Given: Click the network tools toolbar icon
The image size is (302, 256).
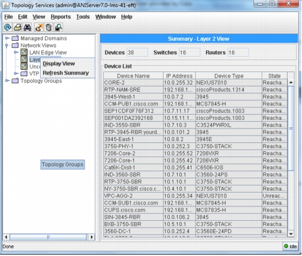Looking at the screenshot, I should 39,27.
